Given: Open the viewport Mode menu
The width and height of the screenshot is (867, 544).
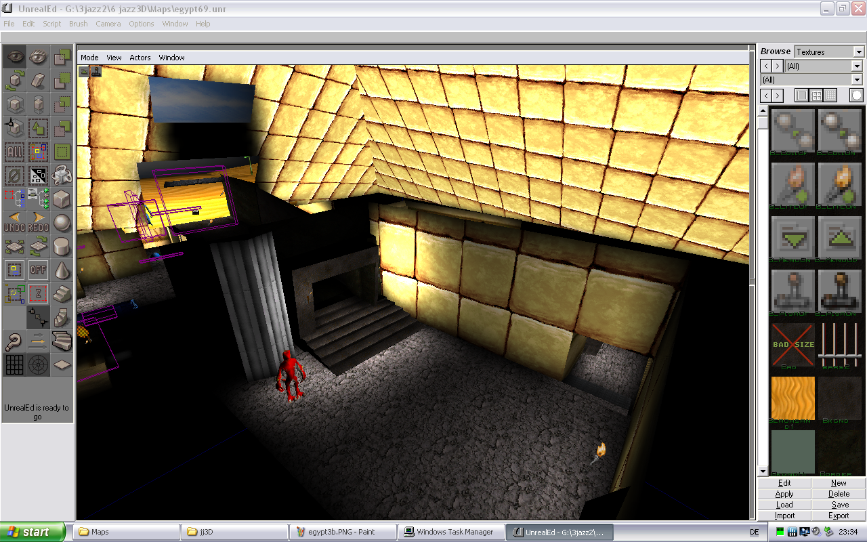Looking at the screenshot, I should point(89,58).
